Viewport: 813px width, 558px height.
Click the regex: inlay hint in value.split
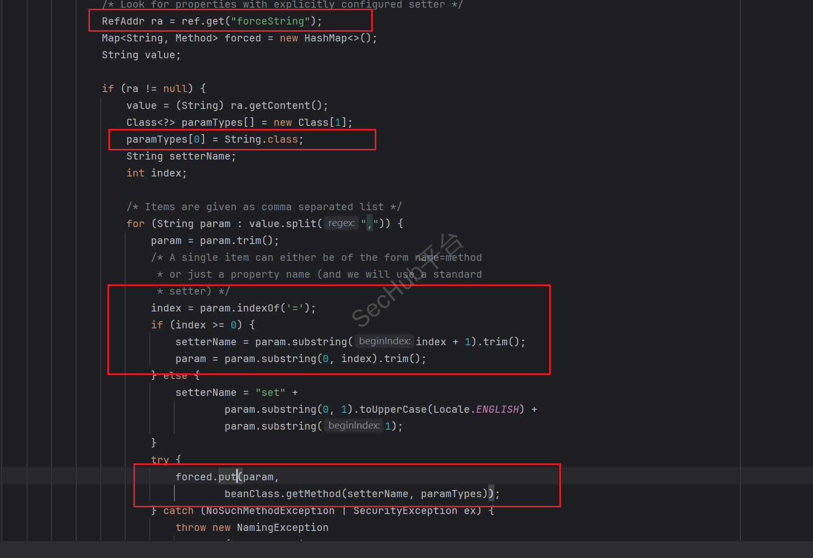click(x=341, y=223)
